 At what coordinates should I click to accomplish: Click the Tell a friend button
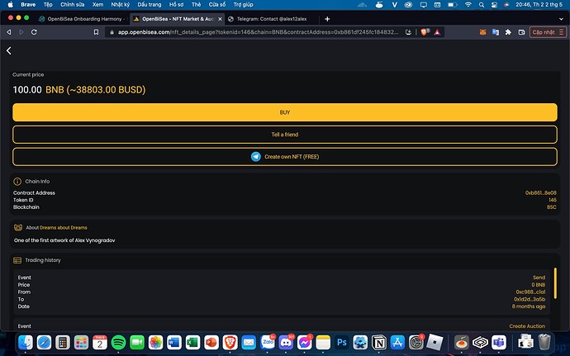[x=285, y=135]
